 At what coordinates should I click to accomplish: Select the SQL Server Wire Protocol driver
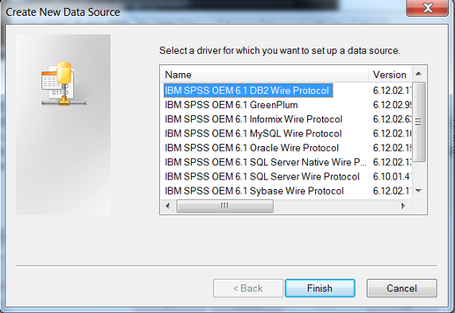(x=262, y=176)
